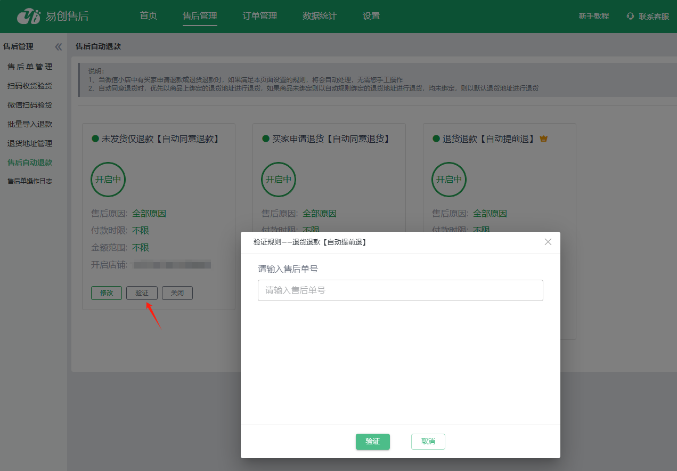The height and width of the screenshot is (471, 677).
Task: Click 关闭 button on 未发货仅退款 card
Action: (177, 293)
